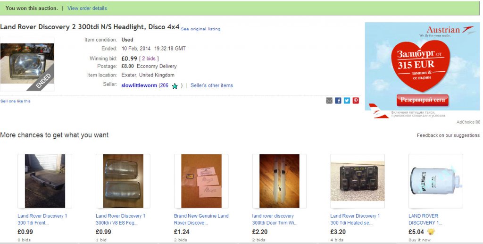Click the Austrian airline logo in the ad
Viewport: 483px width, 244px height.
[x=450, y=31]
